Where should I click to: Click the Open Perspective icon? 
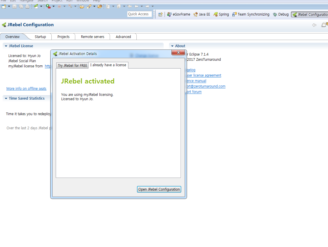(x=161, y=14)
